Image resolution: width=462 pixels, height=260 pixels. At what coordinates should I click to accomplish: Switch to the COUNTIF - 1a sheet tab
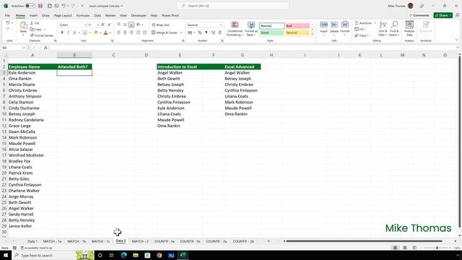(x=165, y=241)
